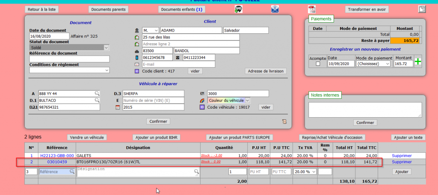Viewport: 438px width, 195px height.
Task: Click mobile phone icon beside 0612345678
Action: tap(137, 58)
